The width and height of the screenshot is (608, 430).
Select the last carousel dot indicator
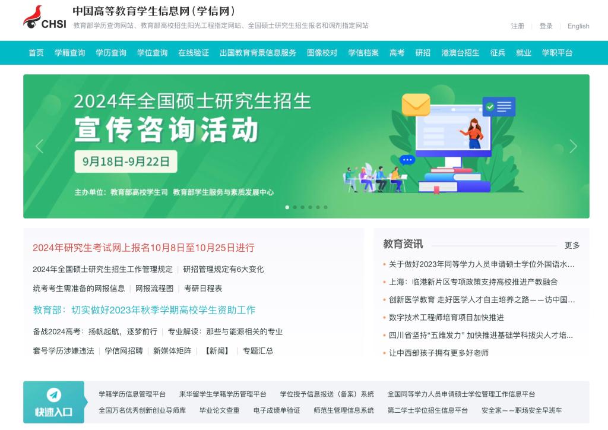point(325,207)
